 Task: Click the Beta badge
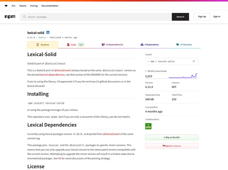click(81, 44)
